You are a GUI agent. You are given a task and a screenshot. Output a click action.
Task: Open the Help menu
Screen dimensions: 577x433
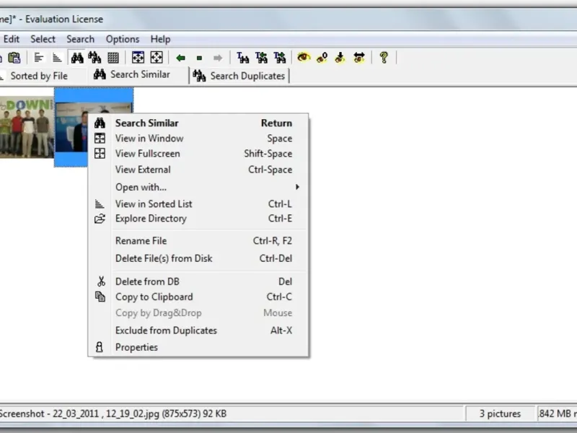tap(160, 39)
